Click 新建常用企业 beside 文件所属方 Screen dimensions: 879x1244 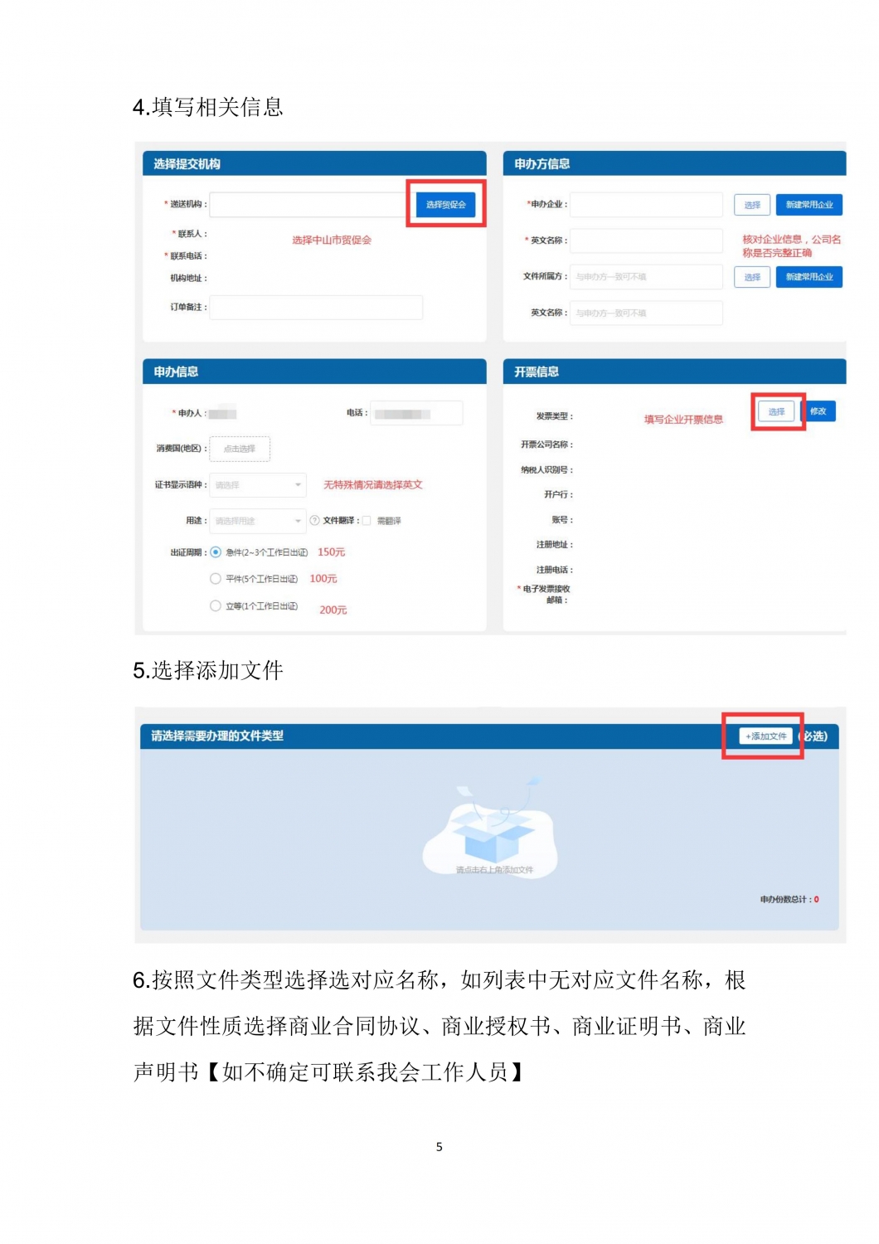pyautogui.click(x=809, y=277)
